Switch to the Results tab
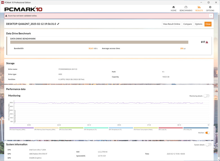Screen dimensions: 220x161 tap(199, 9)
